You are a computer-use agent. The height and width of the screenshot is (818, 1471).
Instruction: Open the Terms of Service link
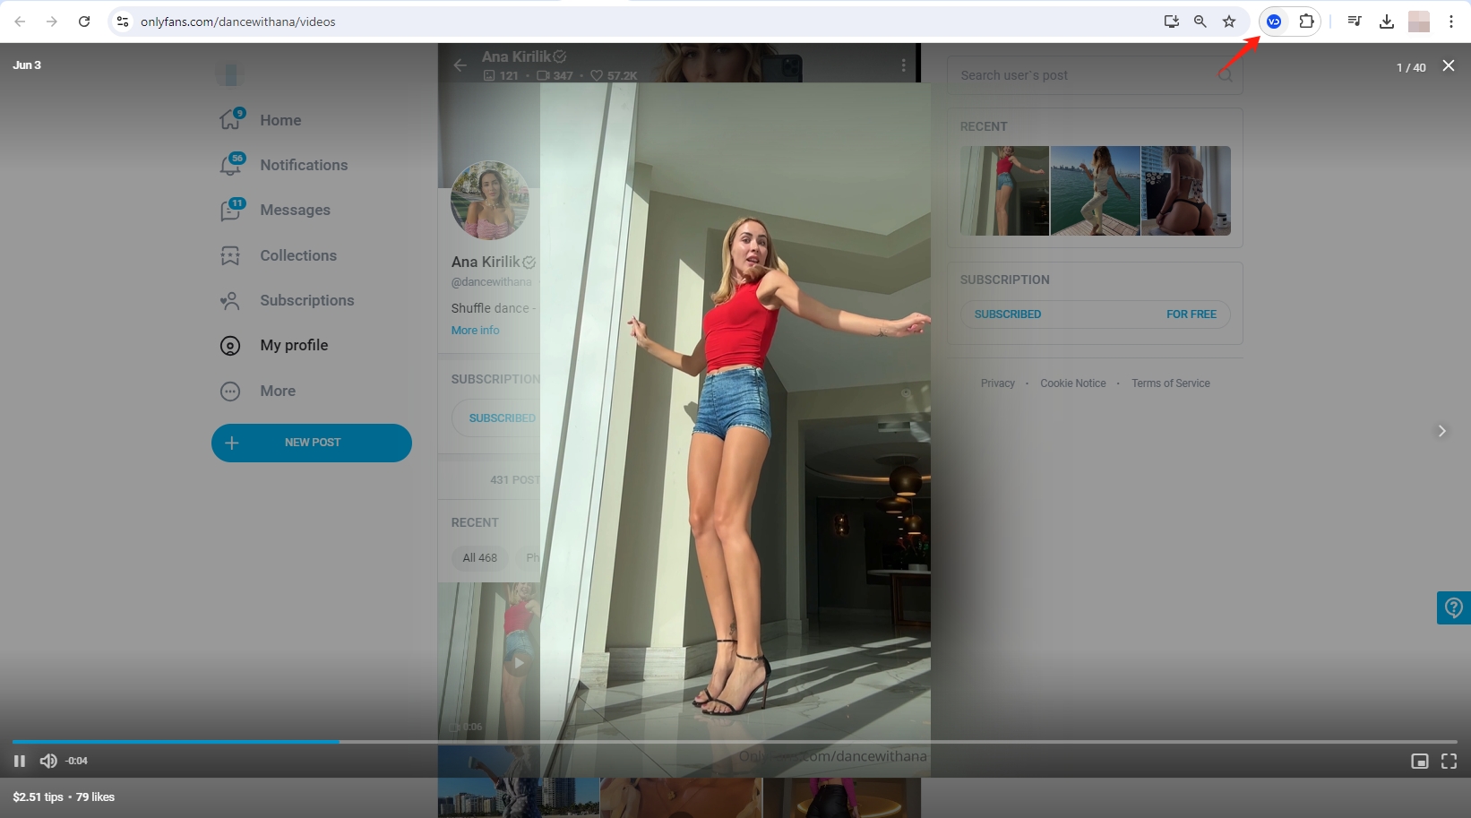point(1170,383)
